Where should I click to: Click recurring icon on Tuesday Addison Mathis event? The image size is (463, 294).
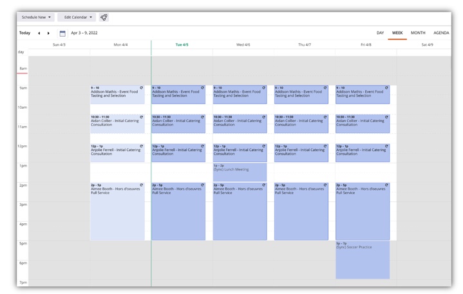(x=203, y=88)
